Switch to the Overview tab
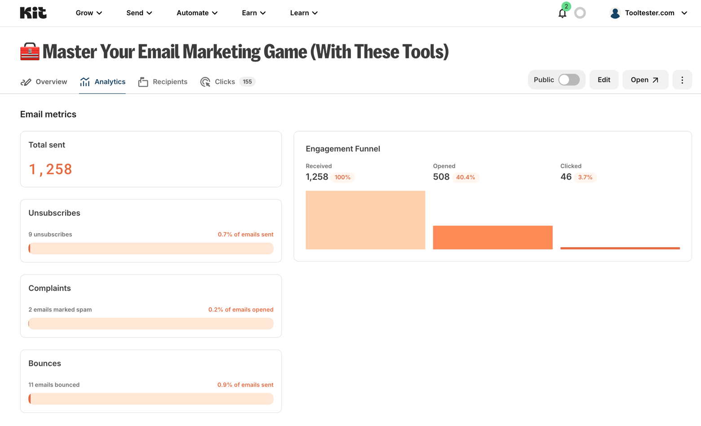 point(44,82)
